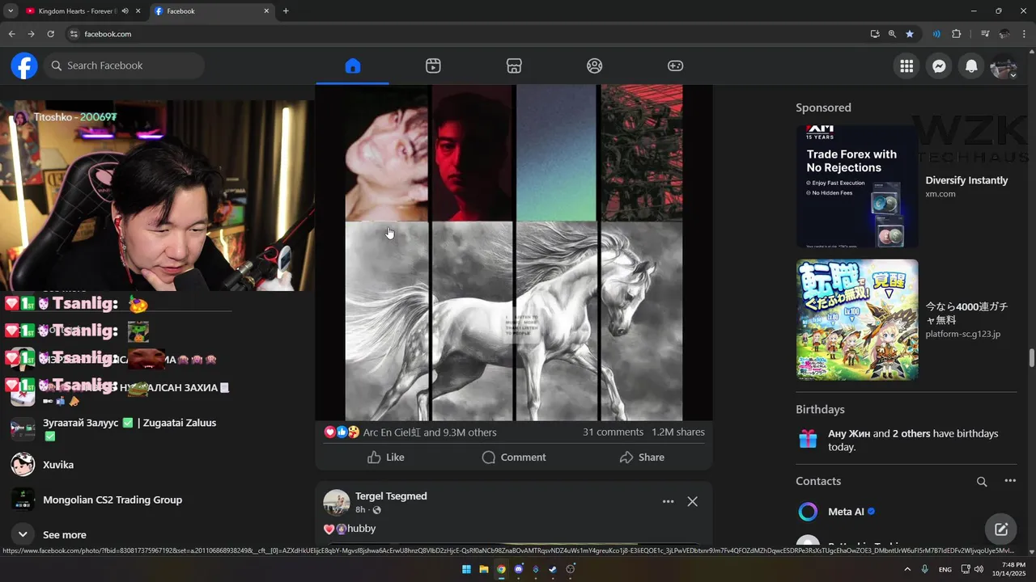The width and height of the screenshot is (1036, 582).
Task: Show Facebook notifications bell
Action: (x=971, y=66)
